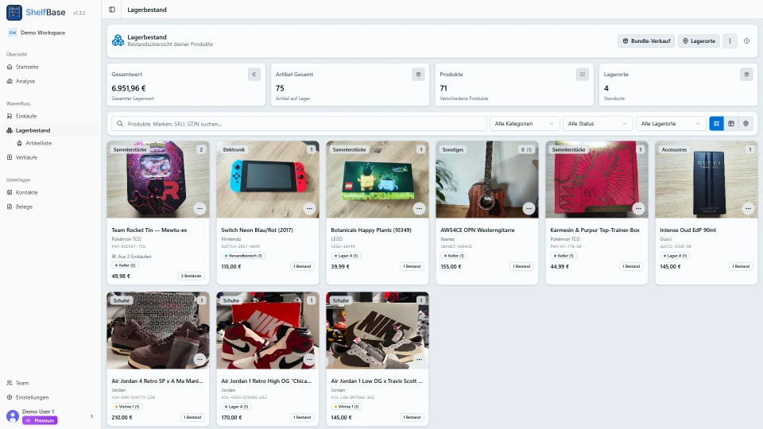Open Einstellungen in the sidebar
The width and height of the screenshot is (763, 429).
point(51,397)
